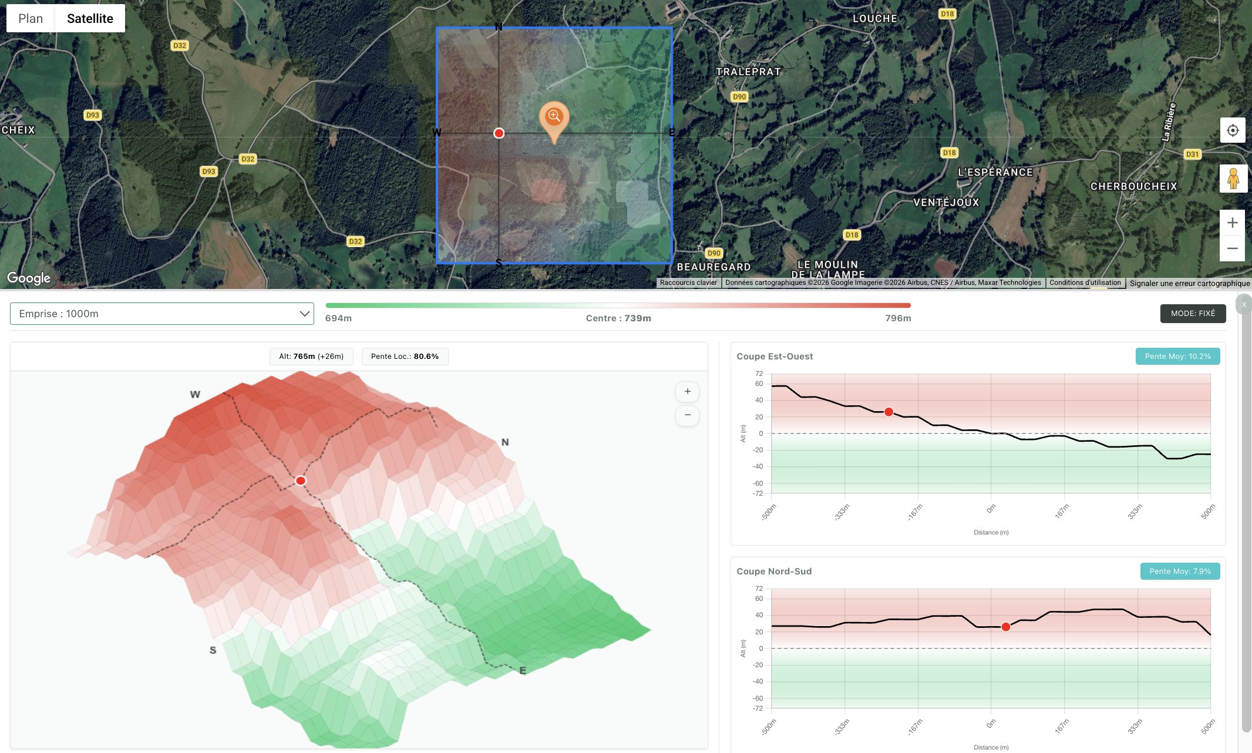
Task: Click the D31 road badge
Action: point(1192,154)
